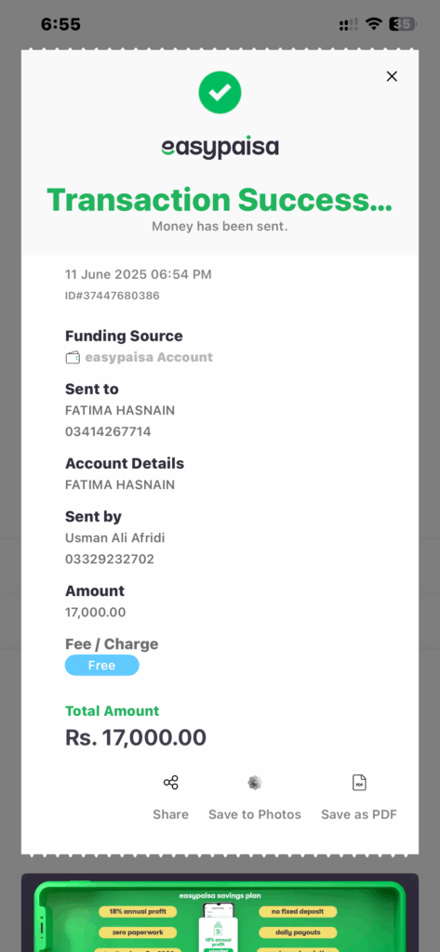Tap the Save to Photos label

coord(255,814)
